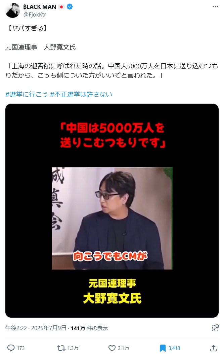This screenshot has height=354, width=222.
Task: Click the 3.1万 likes count
Action: coord(123,348)
